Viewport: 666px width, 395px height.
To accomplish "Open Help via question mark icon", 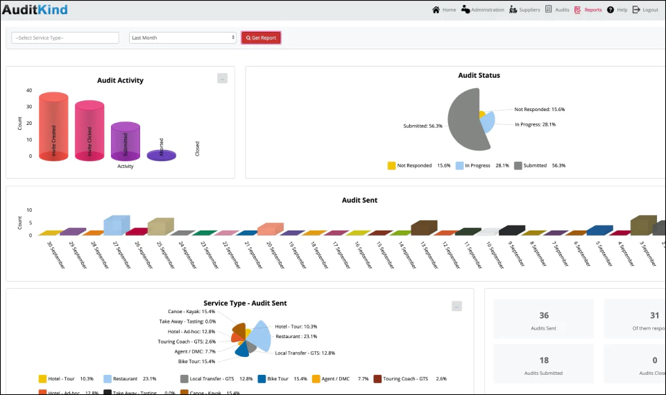I will (610, 10).
